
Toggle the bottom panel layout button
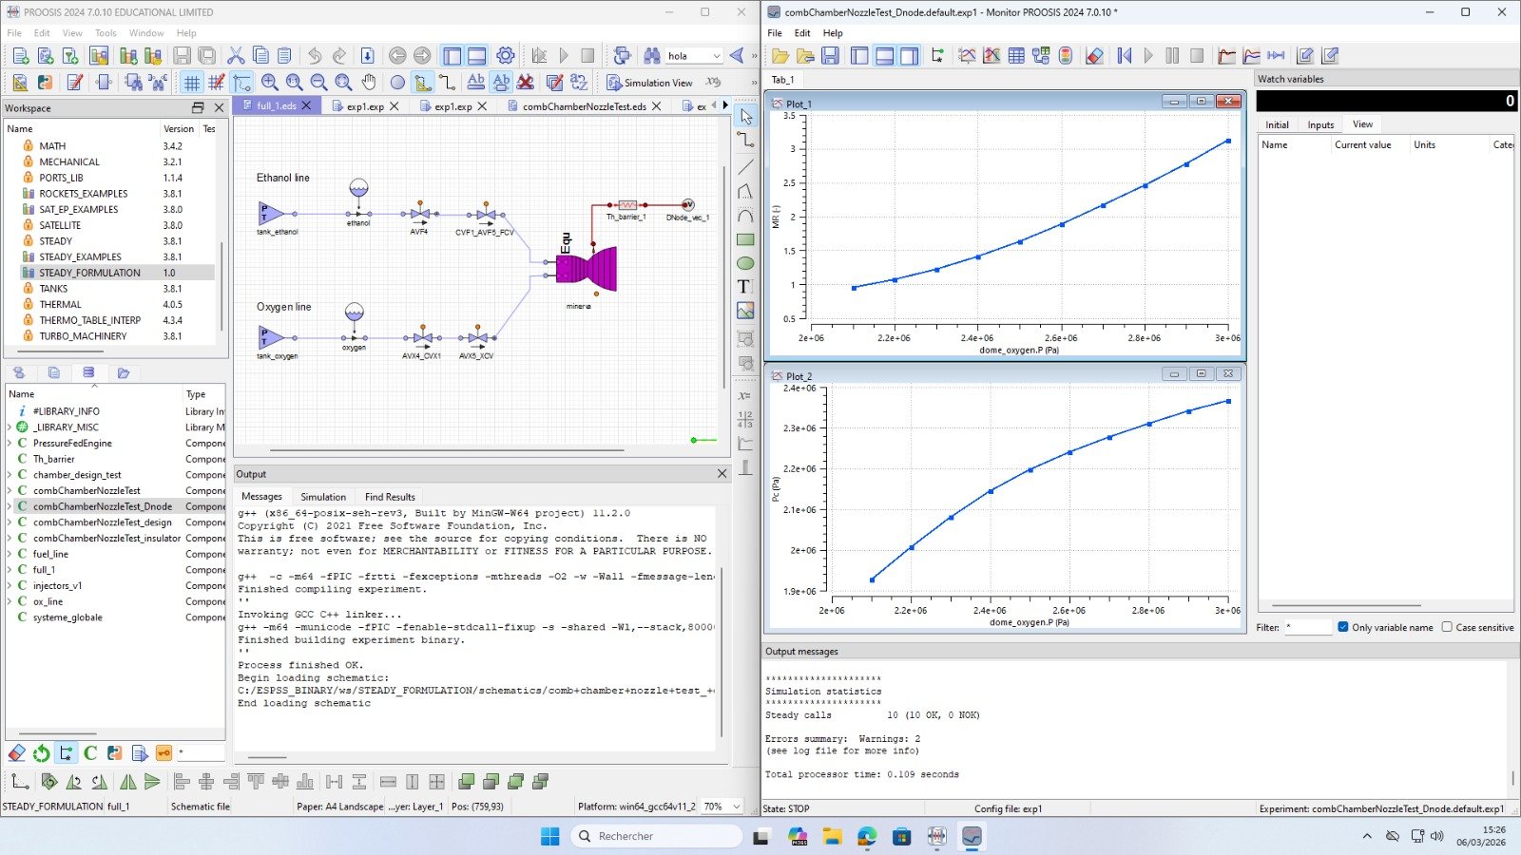477,56
